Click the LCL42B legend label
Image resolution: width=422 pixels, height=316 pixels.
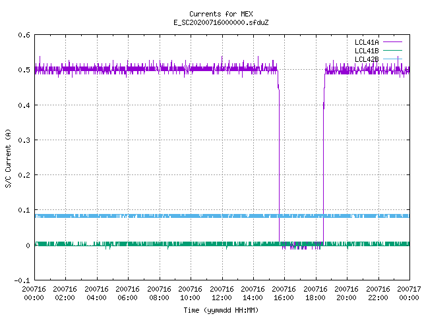click(367, 59)
